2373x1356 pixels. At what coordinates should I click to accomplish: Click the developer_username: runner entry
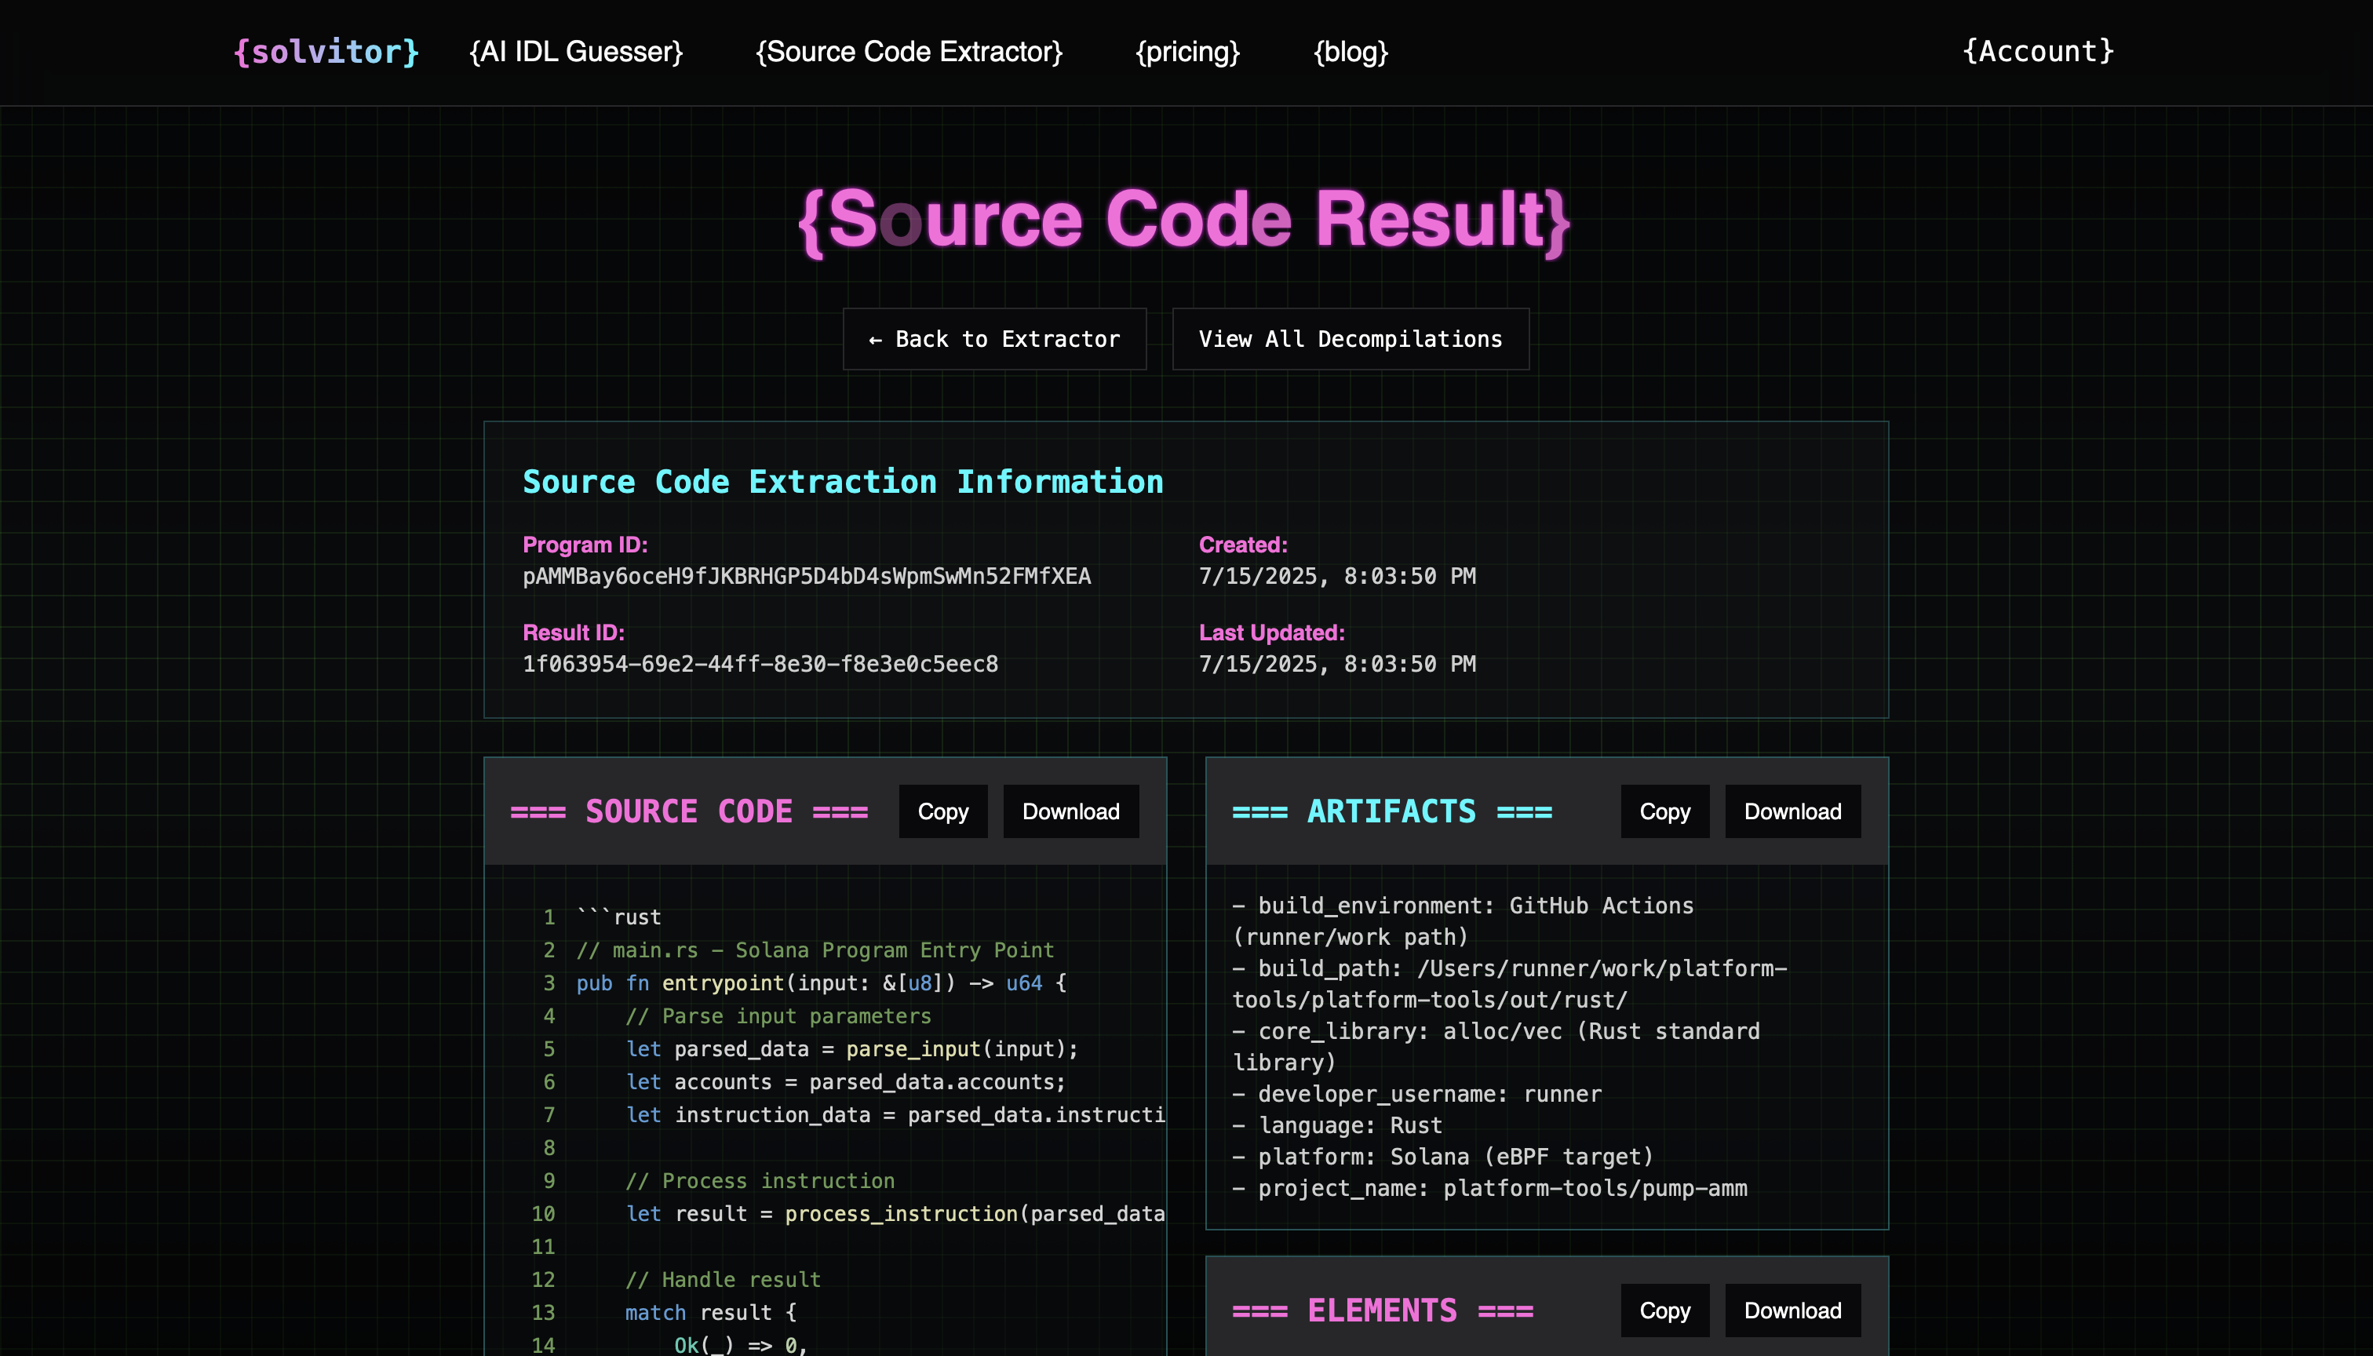pyautogui.click(x=1416, y=1095)
